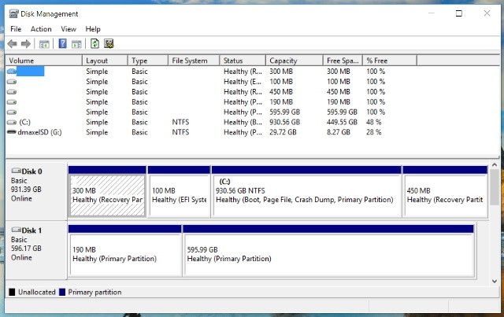The height and width of the screenshot is (317, 504).
Task: Sort by the % Free column header
Action: 390,61
